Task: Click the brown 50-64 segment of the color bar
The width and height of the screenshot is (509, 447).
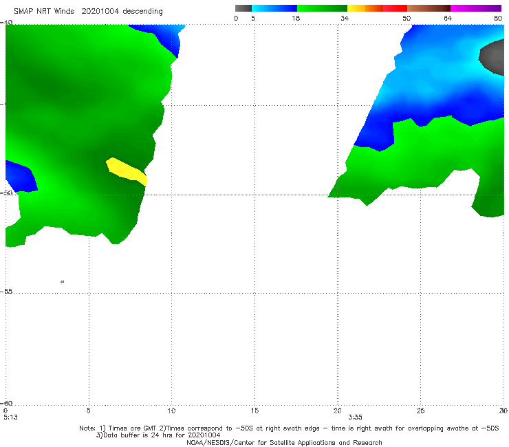Action: point(429,8)
